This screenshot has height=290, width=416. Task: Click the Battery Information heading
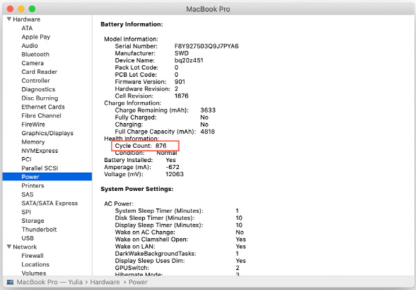(132, 24)
